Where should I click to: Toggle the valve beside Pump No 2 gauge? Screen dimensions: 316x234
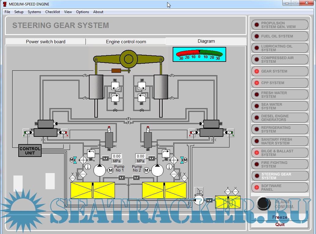pyautogui.click(x=151, y=158)
